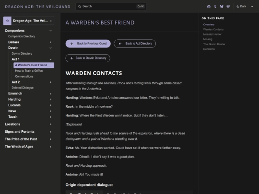Open Davrin Directory in sidebar

(22, 54)
